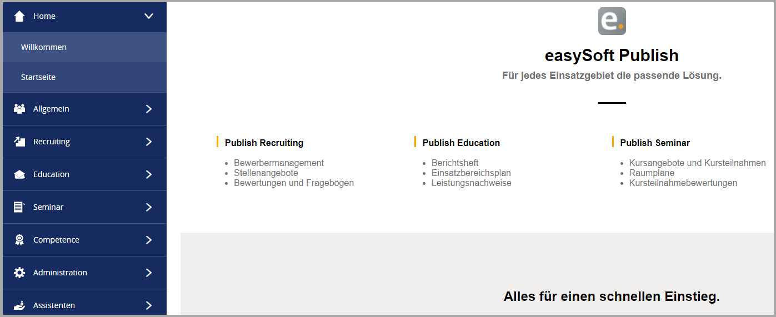The height and width of the screenshot is (317, 776).
Task: Expand the Seminar chevron arrow
Action: (148, 207)
